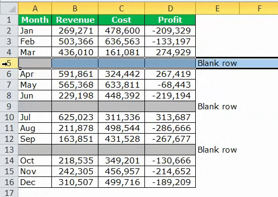Select empty gray cell A9
This screenshot has height=197, width=278.
[x=35, y=107]
